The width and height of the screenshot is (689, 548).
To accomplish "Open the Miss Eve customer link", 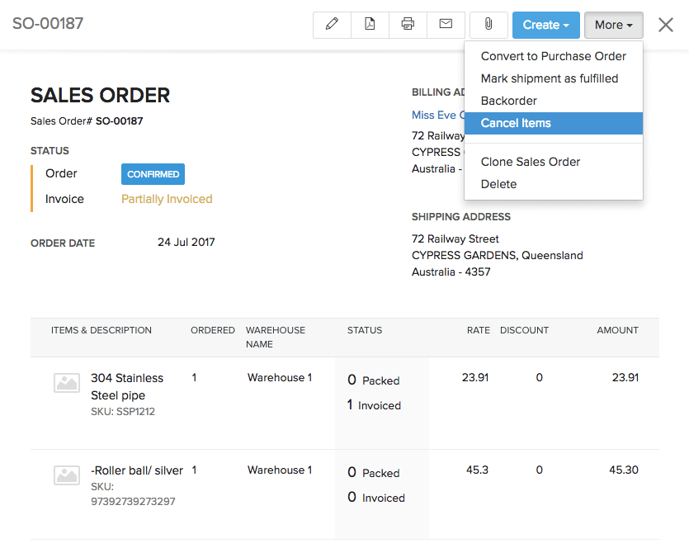I will (x=437, y=115).
